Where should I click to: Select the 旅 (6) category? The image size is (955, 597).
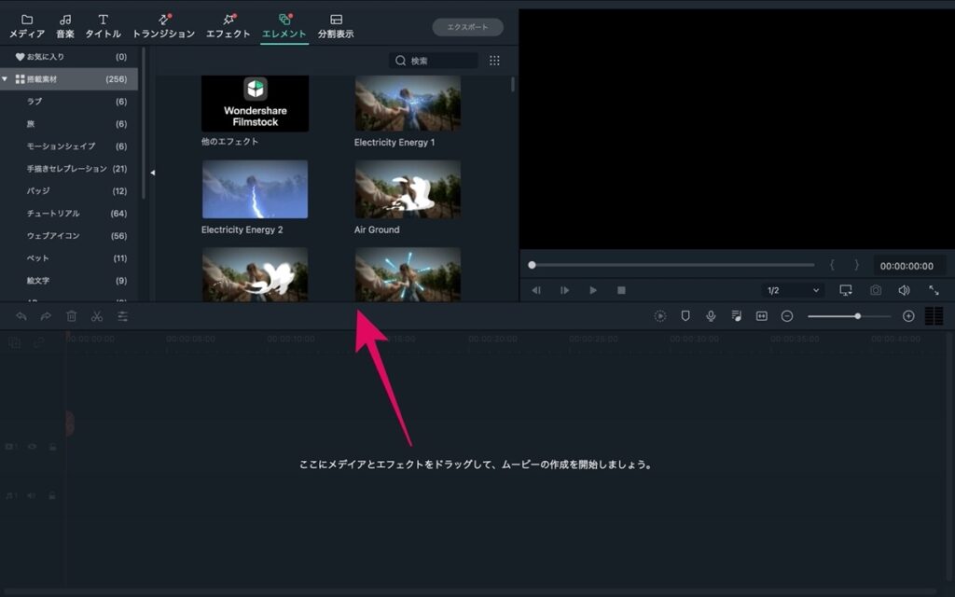click(70, 124)
